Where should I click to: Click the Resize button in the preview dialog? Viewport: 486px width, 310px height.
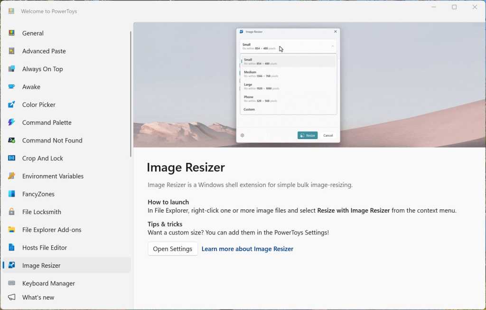click(308, 135)
